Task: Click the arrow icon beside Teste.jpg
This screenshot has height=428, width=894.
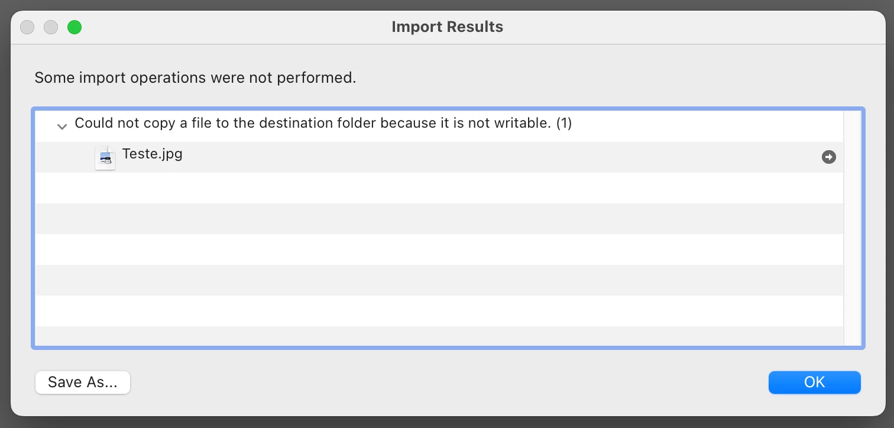Action: coord(829,157)
